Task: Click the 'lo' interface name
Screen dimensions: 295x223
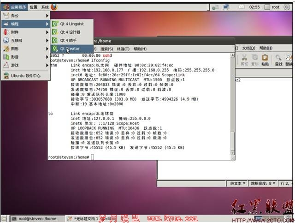Action: pos(50,114)
